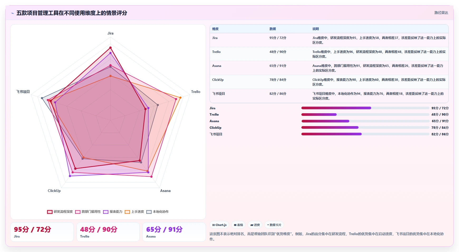Toggle the 报表能力 legend item
Viewport: 459px width, 252px height.
113,212
